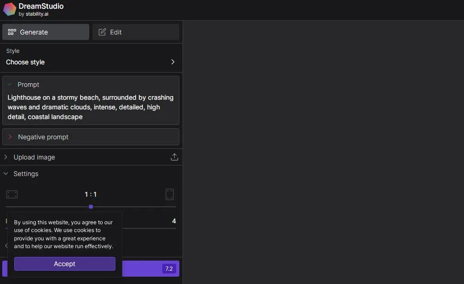Click the aspect ratio slider handle
The width and height of the screenshot is (464, 284).
[91, 207]
